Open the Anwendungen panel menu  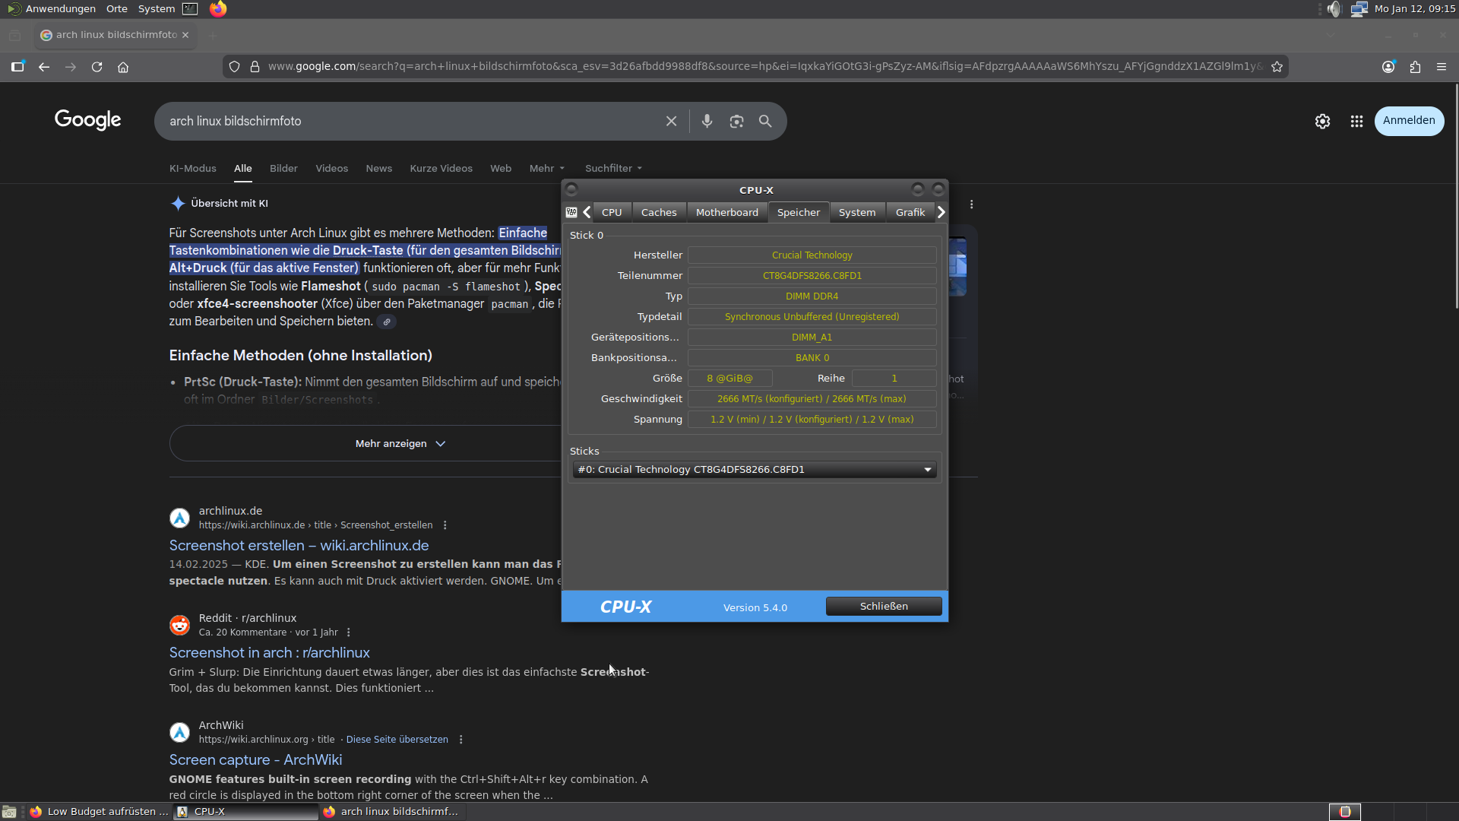pyautogui.click(x=60, y=9)
